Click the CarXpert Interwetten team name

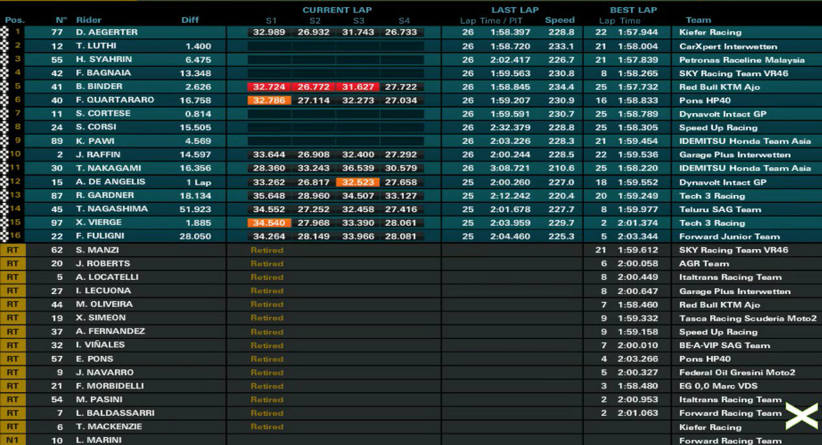point(728,46)
